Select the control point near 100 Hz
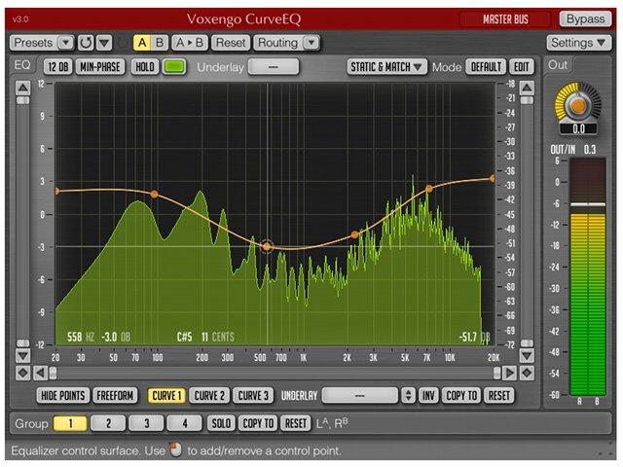Image resolution: width=623 pixels, height=467 pixels. click(154, 195)
